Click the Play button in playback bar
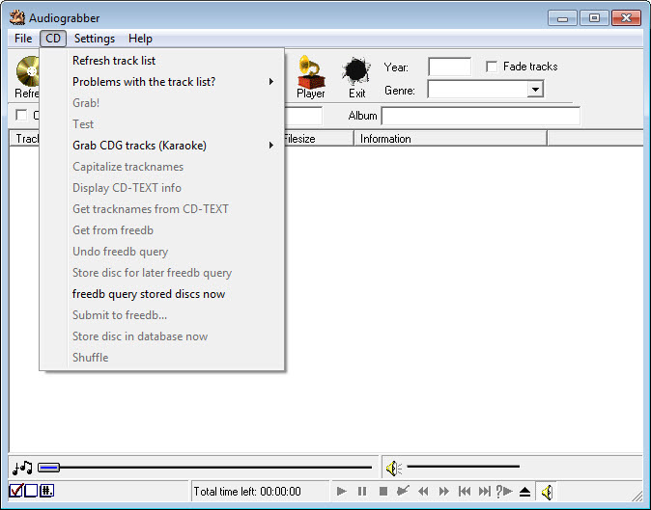This screenshot has height=510, width=651. 342,492
